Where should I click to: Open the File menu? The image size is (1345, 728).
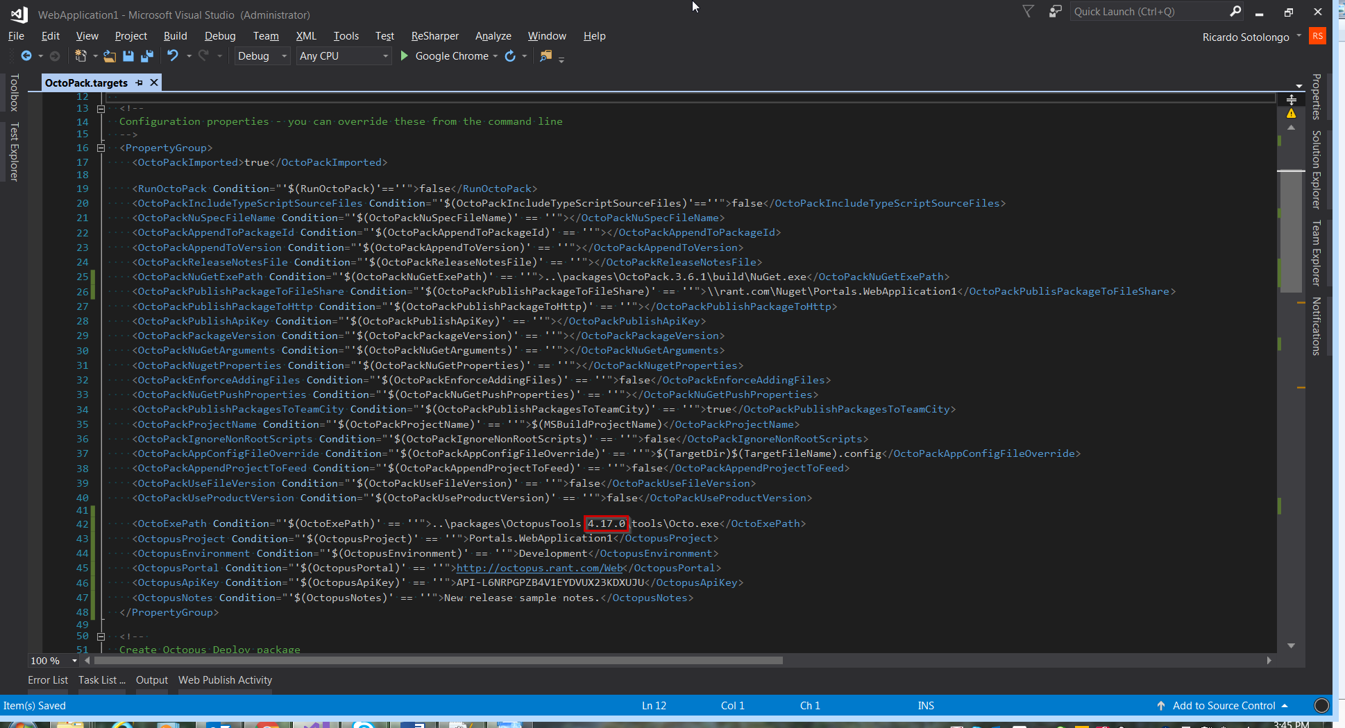(x=16, y=36)
